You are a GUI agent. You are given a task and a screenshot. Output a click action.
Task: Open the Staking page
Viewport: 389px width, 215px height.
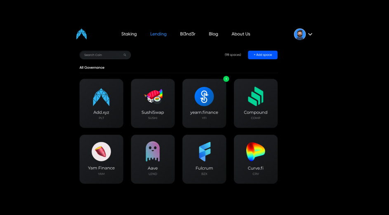click(x=129, y=34)
